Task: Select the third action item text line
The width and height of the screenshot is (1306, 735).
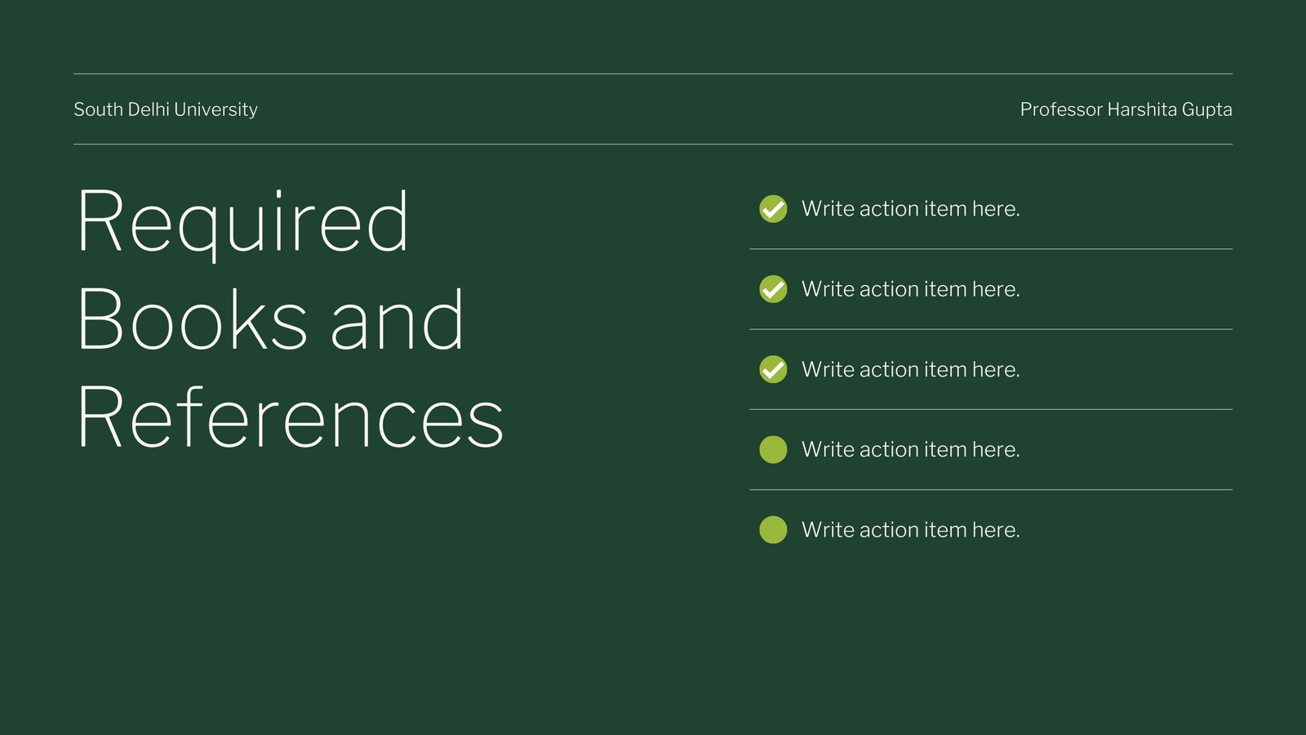Action: pos(911,369)
